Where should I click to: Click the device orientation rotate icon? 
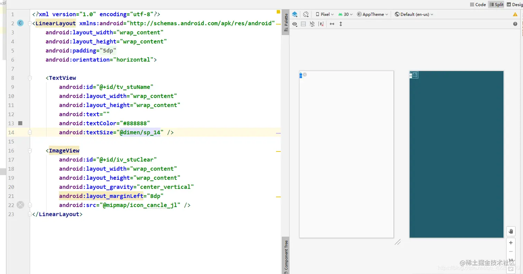[x=306, y=14]
